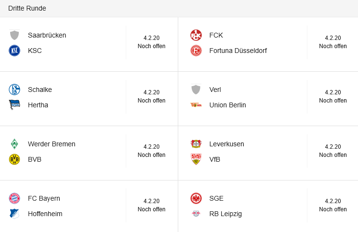Click the Hoffenheim club logo
This screenshot has height=232, width=358.
tap(14, 214)
